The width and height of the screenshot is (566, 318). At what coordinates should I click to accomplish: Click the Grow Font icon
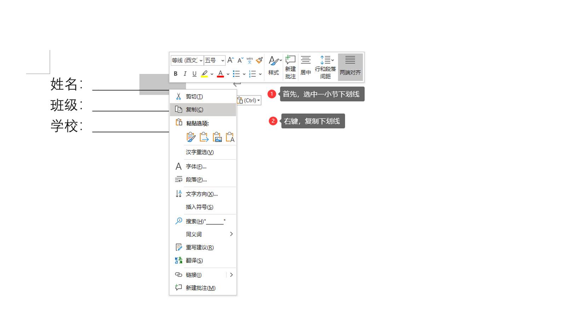pyautogui.click(x=230, y=60)
